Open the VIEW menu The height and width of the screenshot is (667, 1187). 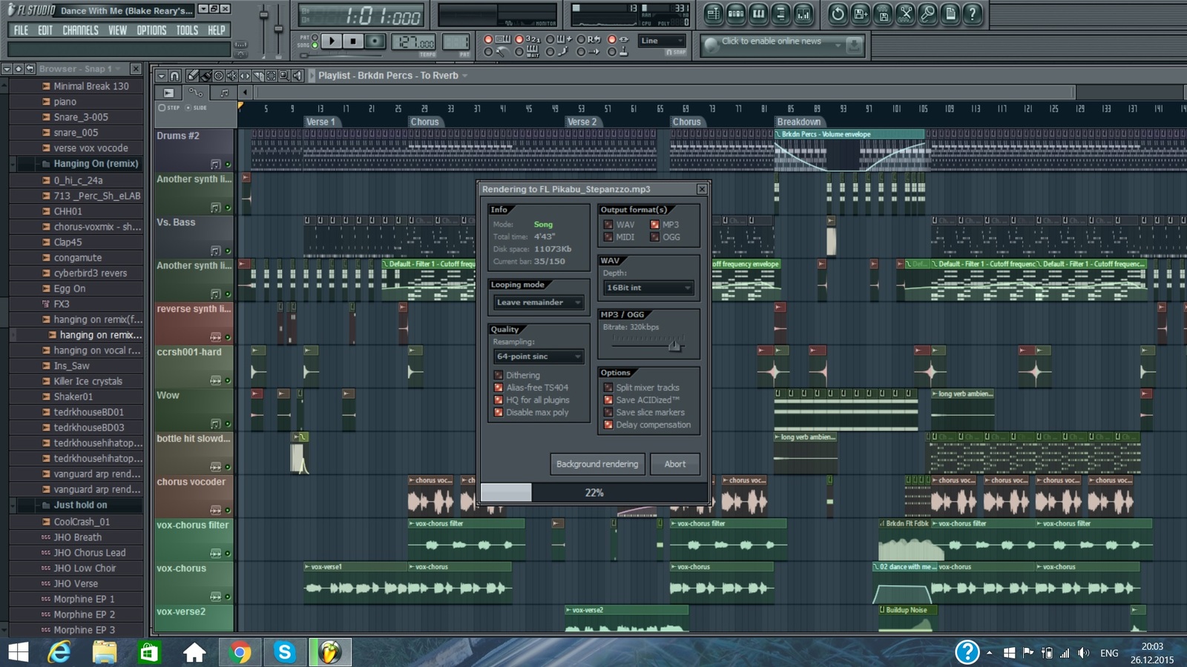click(117, 30)
